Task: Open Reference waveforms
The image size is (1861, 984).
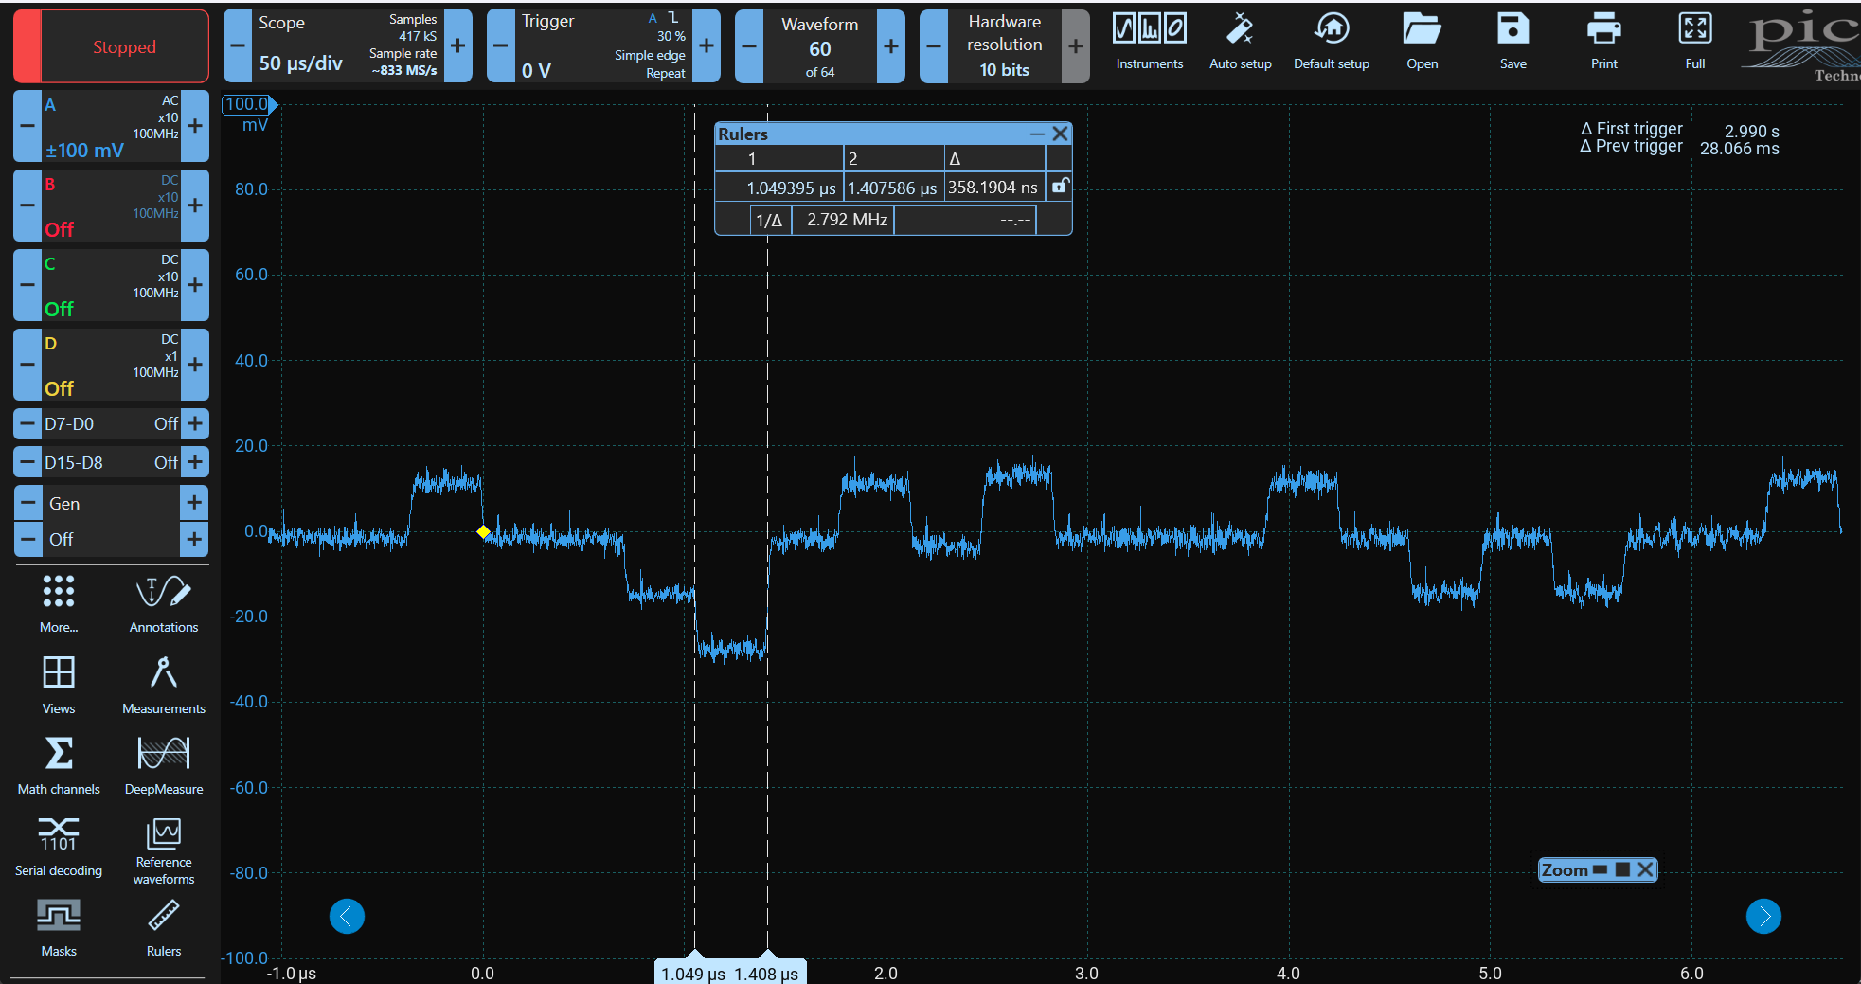Action: 164,850
